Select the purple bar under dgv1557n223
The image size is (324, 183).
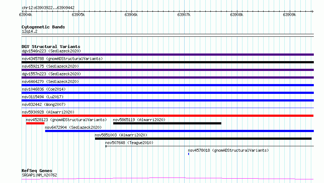pyautogui.click(x=167, y=77)
